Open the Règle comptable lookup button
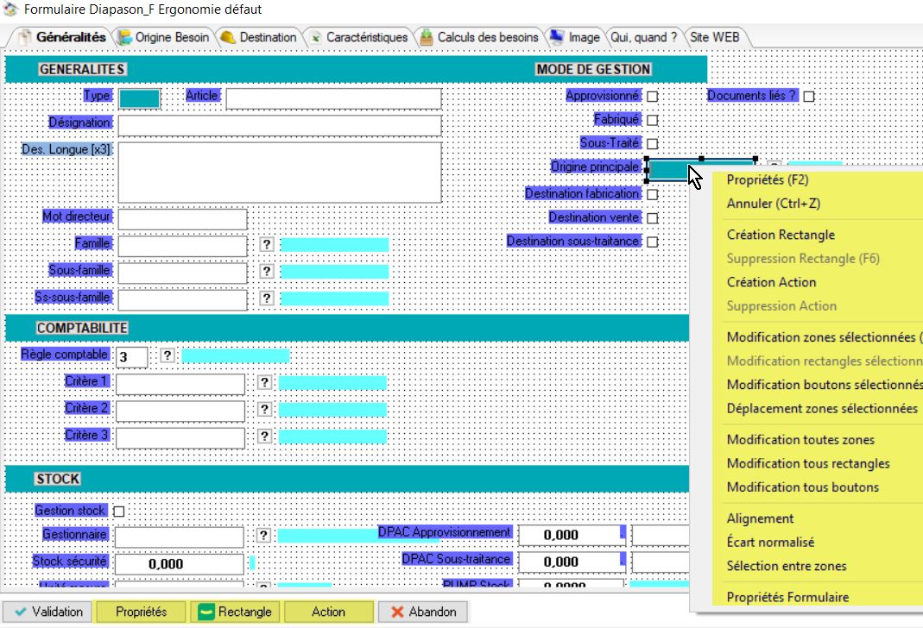Viewport: 923px width, 628px height. (166, 355)
